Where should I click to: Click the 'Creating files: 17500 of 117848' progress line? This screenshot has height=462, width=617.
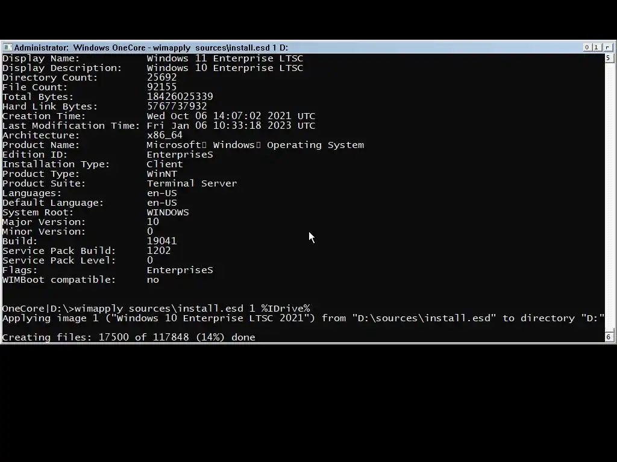[129, 337]
